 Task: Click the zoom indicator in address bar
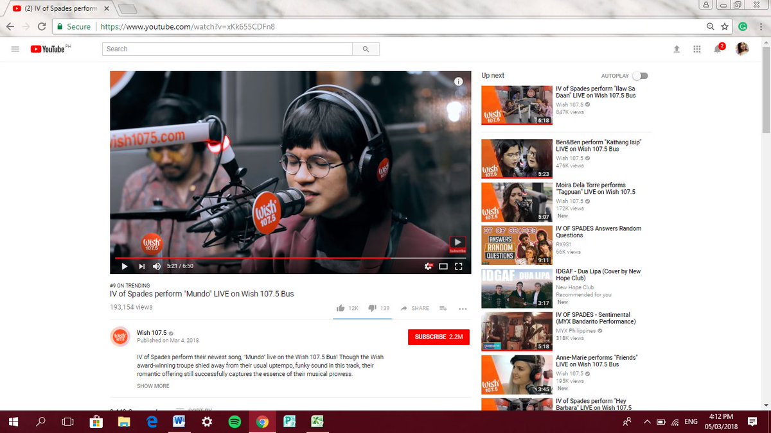click(x=711, y=26)
